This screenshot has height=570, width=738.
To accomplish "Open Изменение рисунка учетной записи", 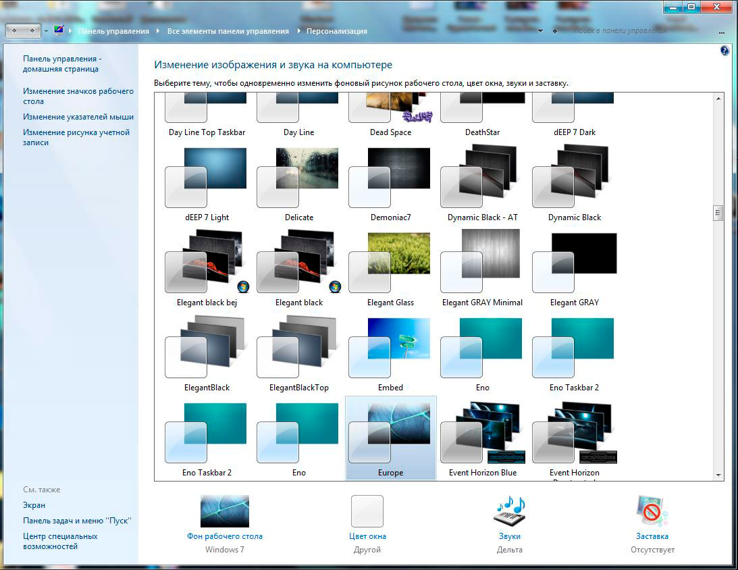I will (x=76, y=137).
